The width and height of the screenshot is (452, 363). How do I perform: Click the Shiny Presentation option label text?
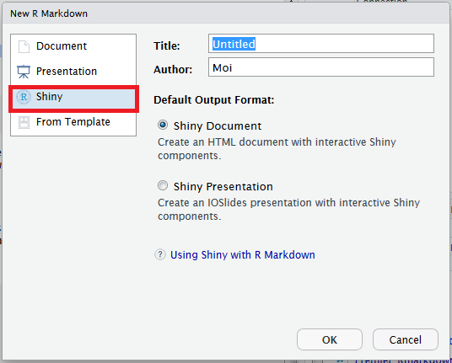point(223,186)
